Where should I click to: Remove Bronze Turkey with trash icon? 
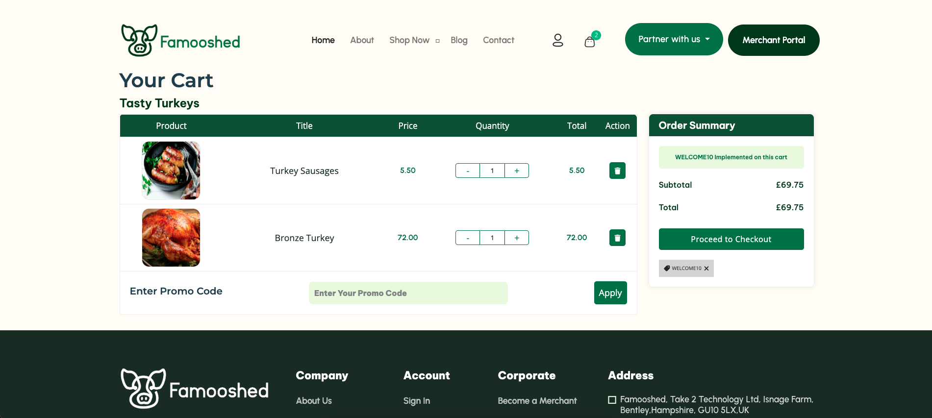point(617,238)
